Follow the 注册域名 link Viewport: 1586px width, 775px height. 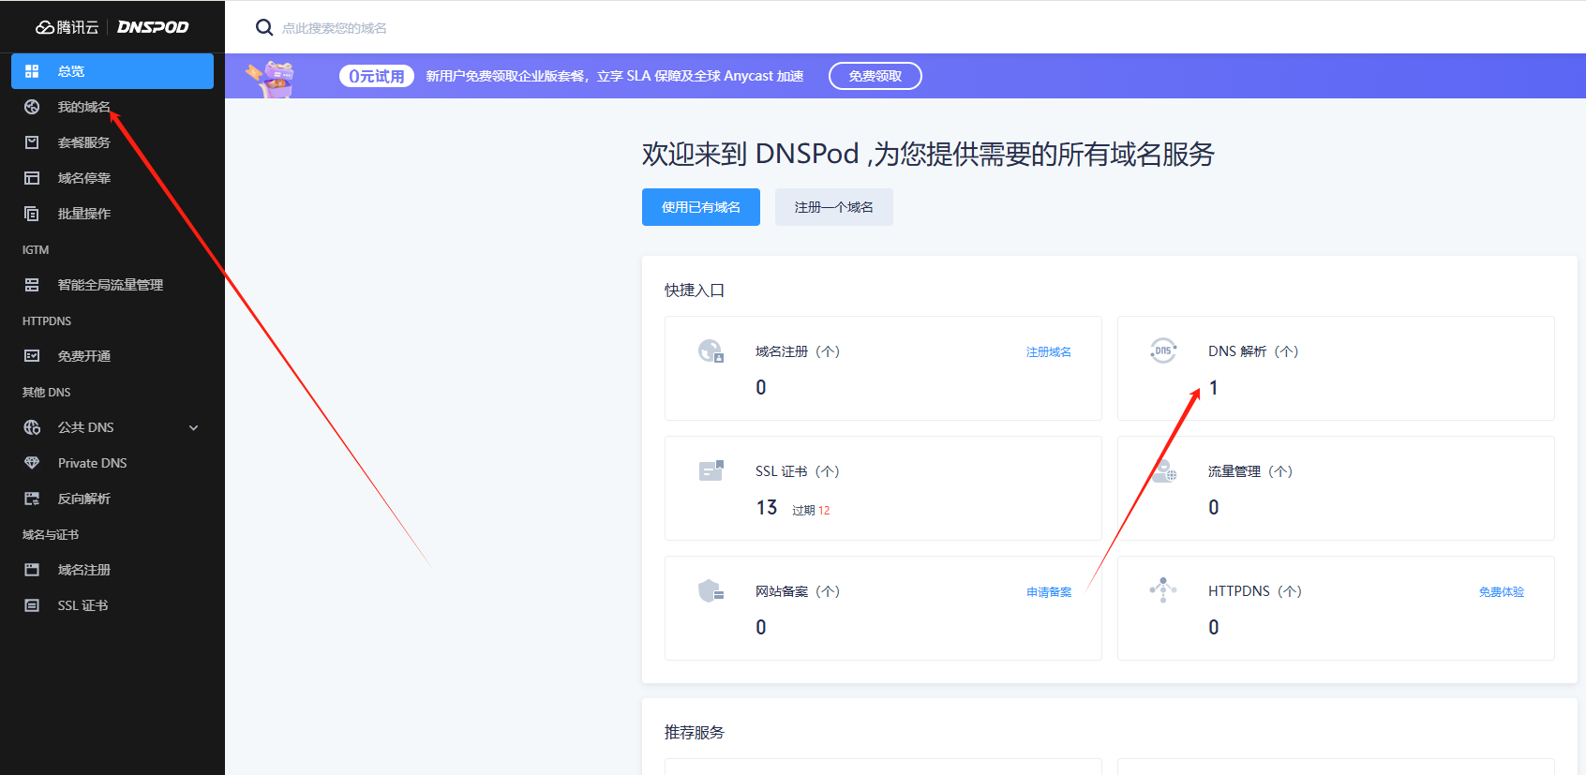tap(1049, 351)
